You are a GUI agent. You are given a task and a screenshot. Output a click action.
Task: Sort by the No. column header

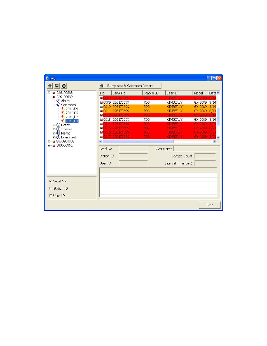tap(106, 93)
